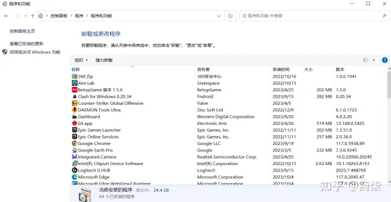Click the address bar control panel icon
Screen dimensions: 391x202
(x=41, y=16)
